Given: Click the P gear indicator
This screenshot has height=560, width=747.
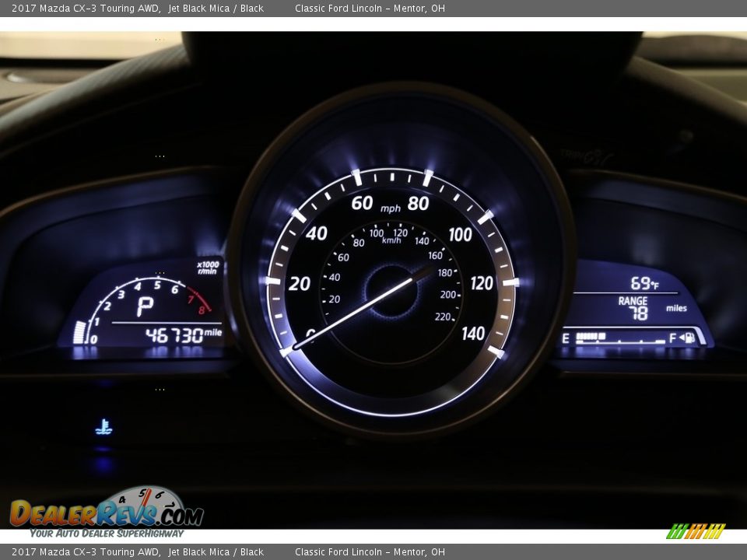Looking at the screenshot, I should [145, 308].
